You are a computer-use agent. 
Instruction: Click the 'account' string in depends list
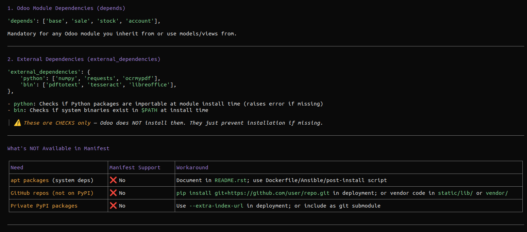[140, 21]
